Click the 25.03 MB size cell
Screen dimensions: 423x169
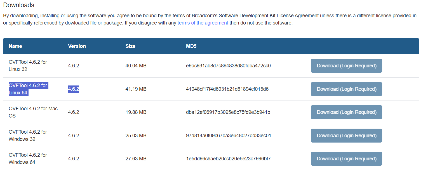(136, 136)
